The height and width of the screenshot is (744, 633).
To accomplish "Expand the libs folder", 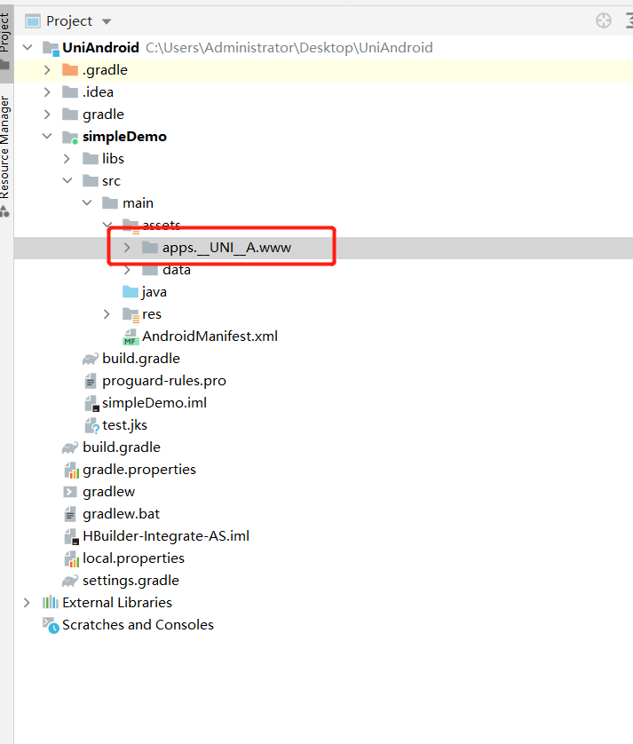I will [67, 159].
